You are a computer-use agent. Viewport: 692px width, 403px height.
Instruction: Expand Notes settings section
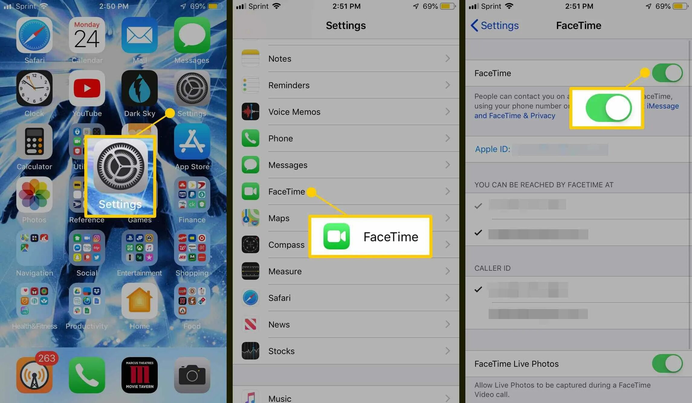[x=345, y=59]
